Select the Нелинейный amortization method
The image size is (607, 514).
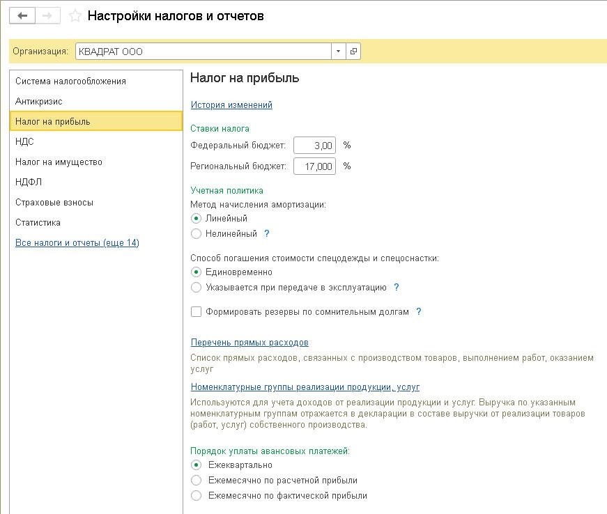pos(196,233)
